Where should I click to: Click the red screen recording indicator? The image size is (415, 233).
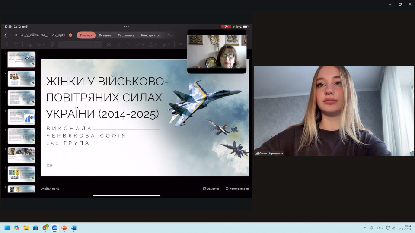(x=226, y=27)
